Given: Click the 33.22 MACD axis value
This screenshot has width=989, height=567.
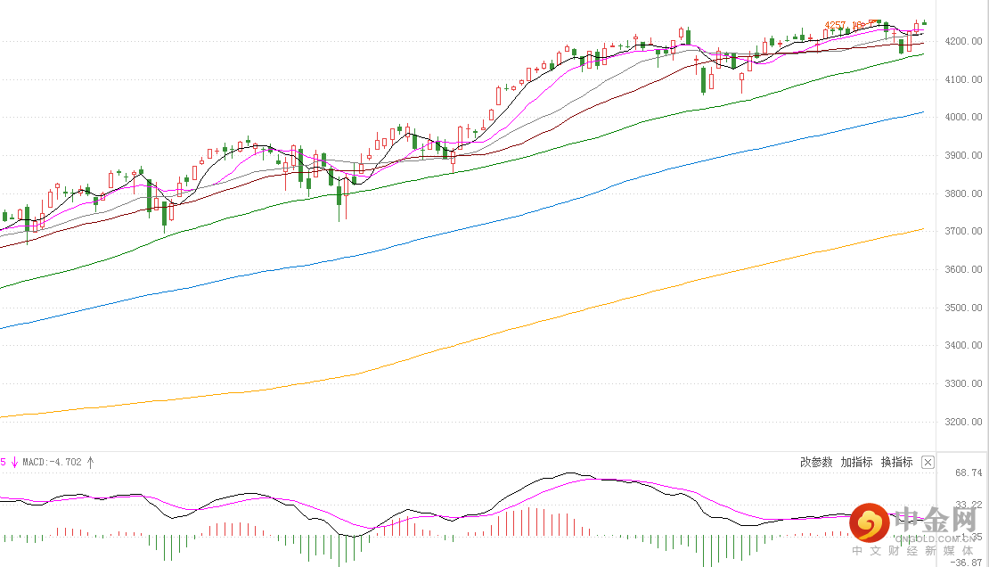Looking at the screenshot, I should point(968,505).
